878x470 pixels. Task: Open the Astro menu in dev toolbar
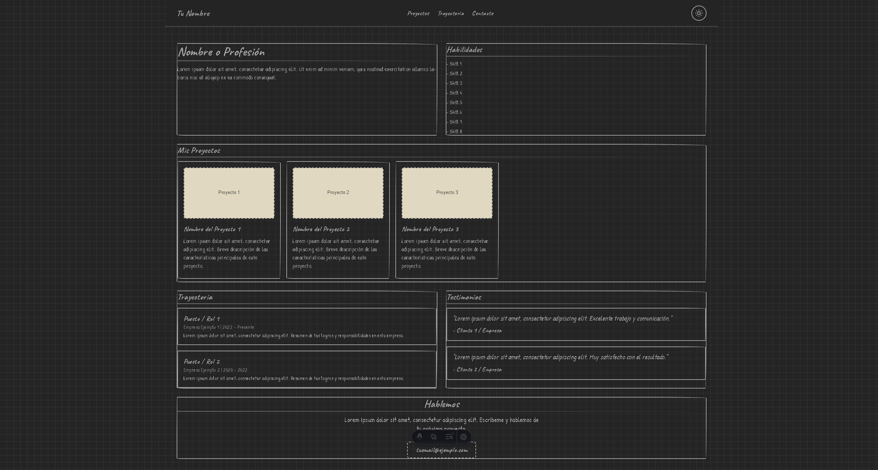420,437
